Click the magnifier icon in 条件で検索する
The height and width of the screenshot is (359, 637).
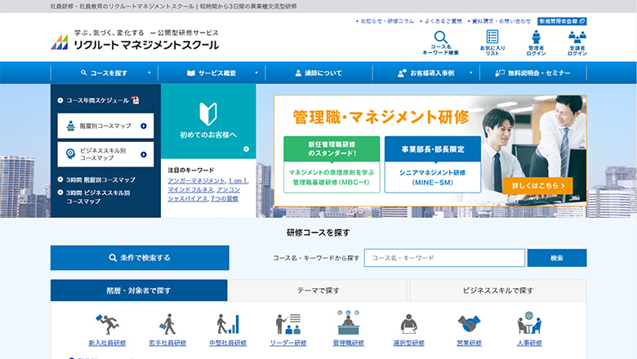(x=113, y=258)
